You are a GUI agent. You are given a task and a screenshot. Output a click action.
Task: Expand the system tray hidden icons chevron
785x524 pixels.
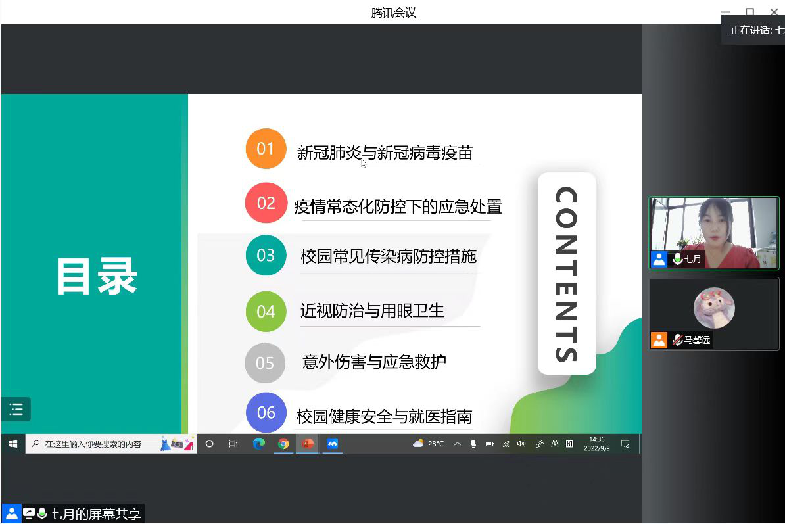(457, 444)
